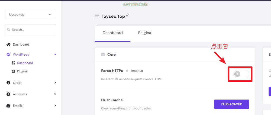Screen dimensions: 271x115
Task: Open the loyseo.top domain dropdown
Action: tap(31, 15)
